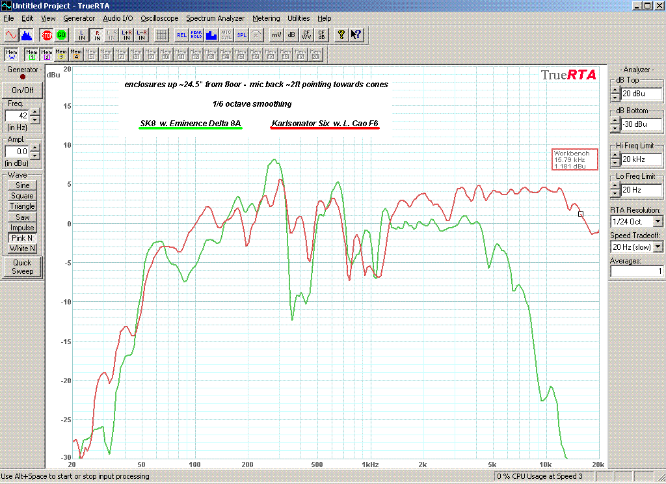The height and width of the screenshot is (484, 666).
Task: Select the CF dB icon
Action: click(x=321, y=35)
